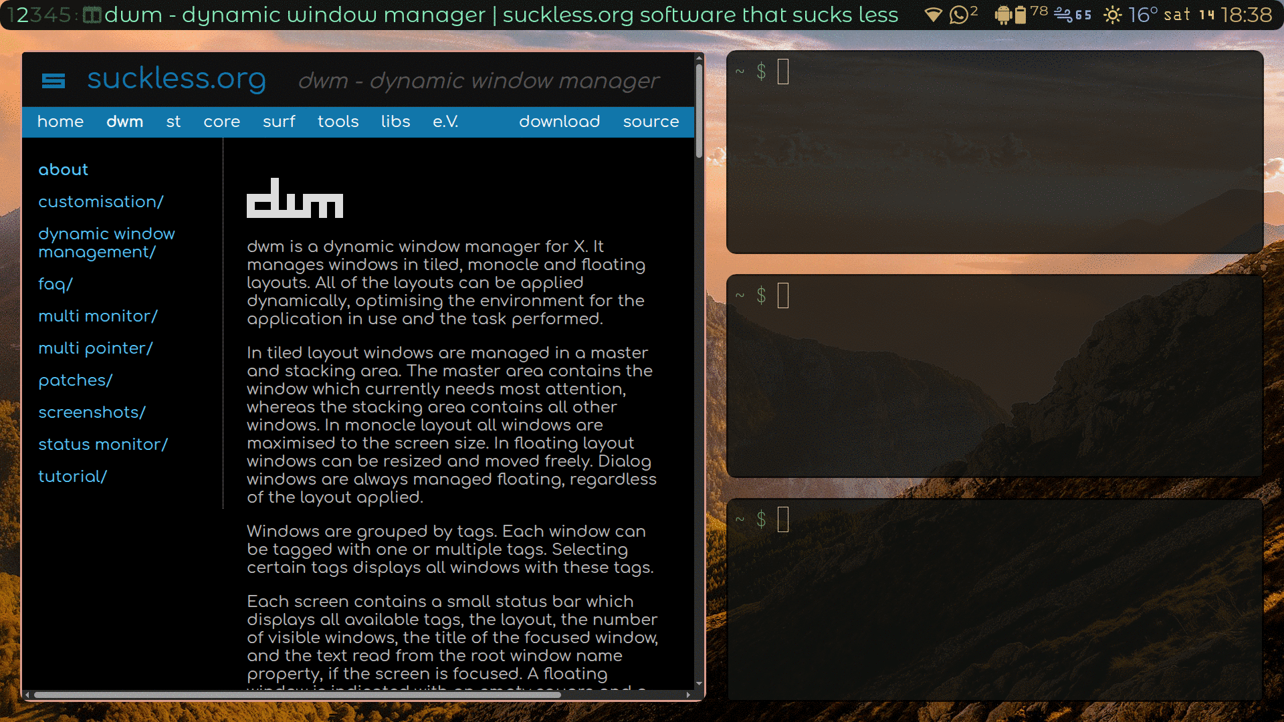The width and height of the screenshot is (1284, 722).
Task: Click the sun weather icon
Action: click(x=1113, y=15)
